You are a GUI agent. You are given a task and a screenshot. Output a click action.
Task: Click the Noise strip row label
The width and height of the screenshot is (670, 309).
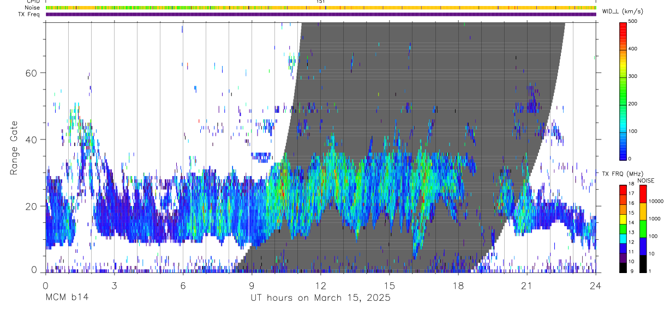pyautogui.click(x=33, y=8)
